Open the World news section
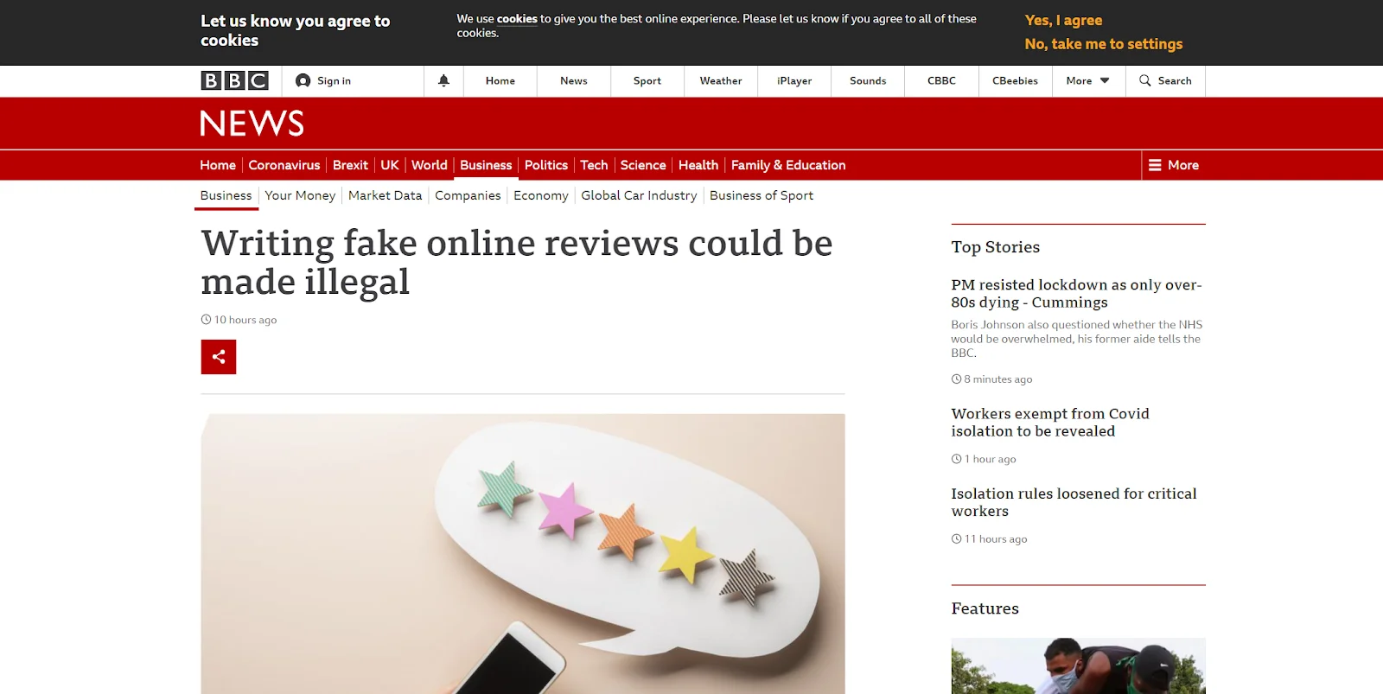 click(430, 165)
